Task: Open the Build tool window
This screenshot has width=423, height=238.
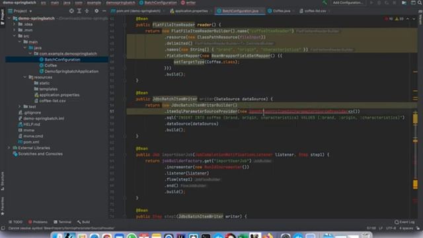Action: pyautogui.click(x=84, y=222)
